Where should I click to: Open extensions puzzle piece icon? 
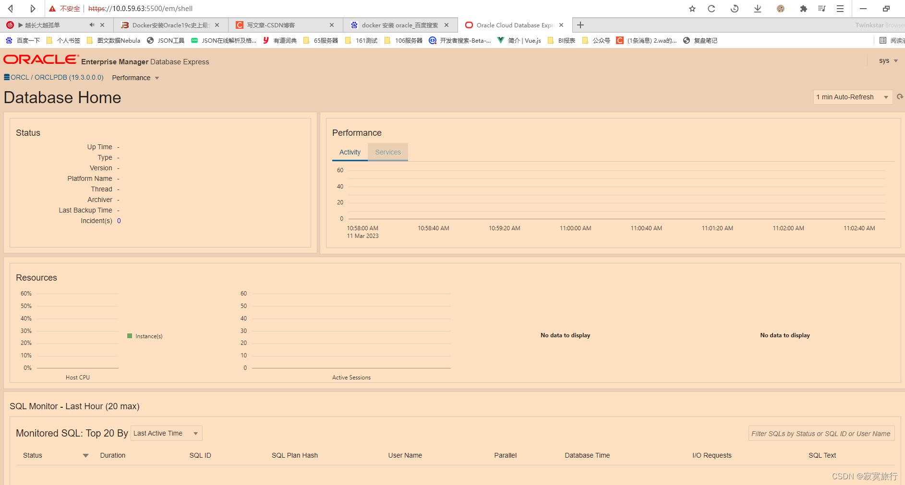(x=803, y=9)
